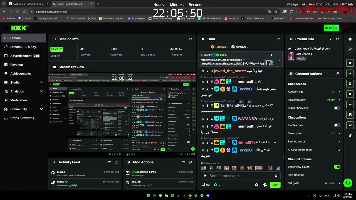Screen dimensions: 356x200
Task: Pop out the Stream info panel
Action: click(x=337, y=39)
